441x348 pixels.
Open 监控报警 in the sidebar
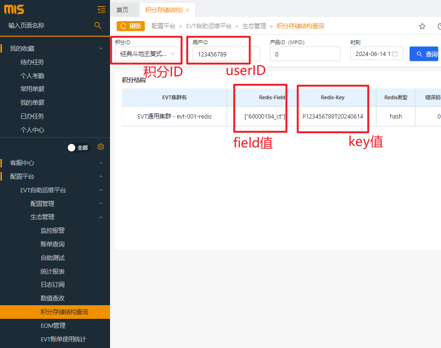(x=53, y=230)
